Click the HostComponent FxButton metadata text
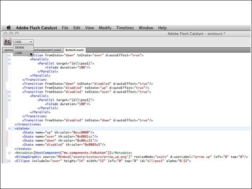252x189 pixels. 72,153
